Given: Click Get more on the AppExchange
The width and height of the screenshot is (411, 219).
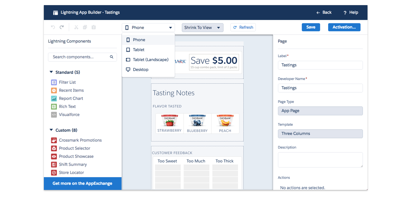Looking at the screenshot, I should (83, 183).
